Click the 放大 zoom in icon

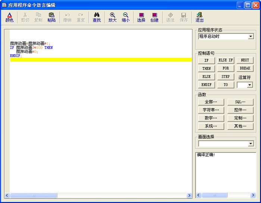[113, 17]
